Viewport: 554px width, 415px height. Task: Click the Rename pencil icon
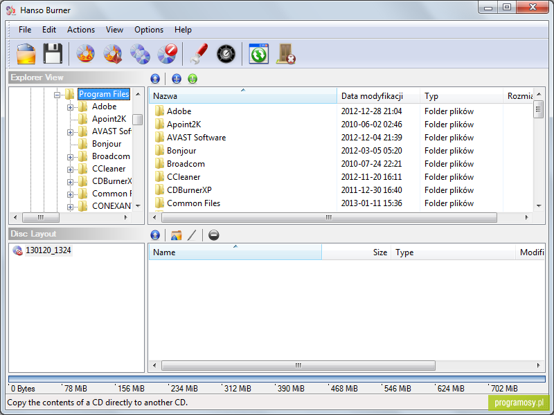(x=192, y=235)
